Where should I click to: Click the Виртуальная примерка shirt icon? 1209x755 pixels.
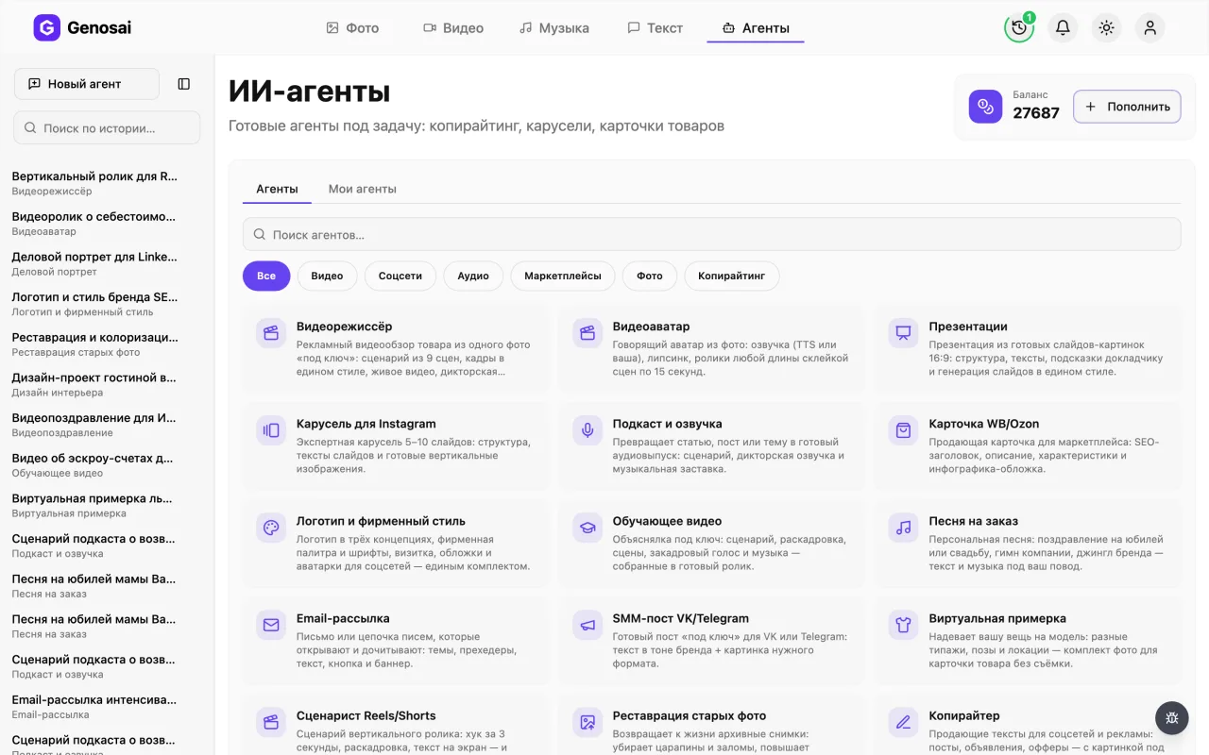pos(903,625)
